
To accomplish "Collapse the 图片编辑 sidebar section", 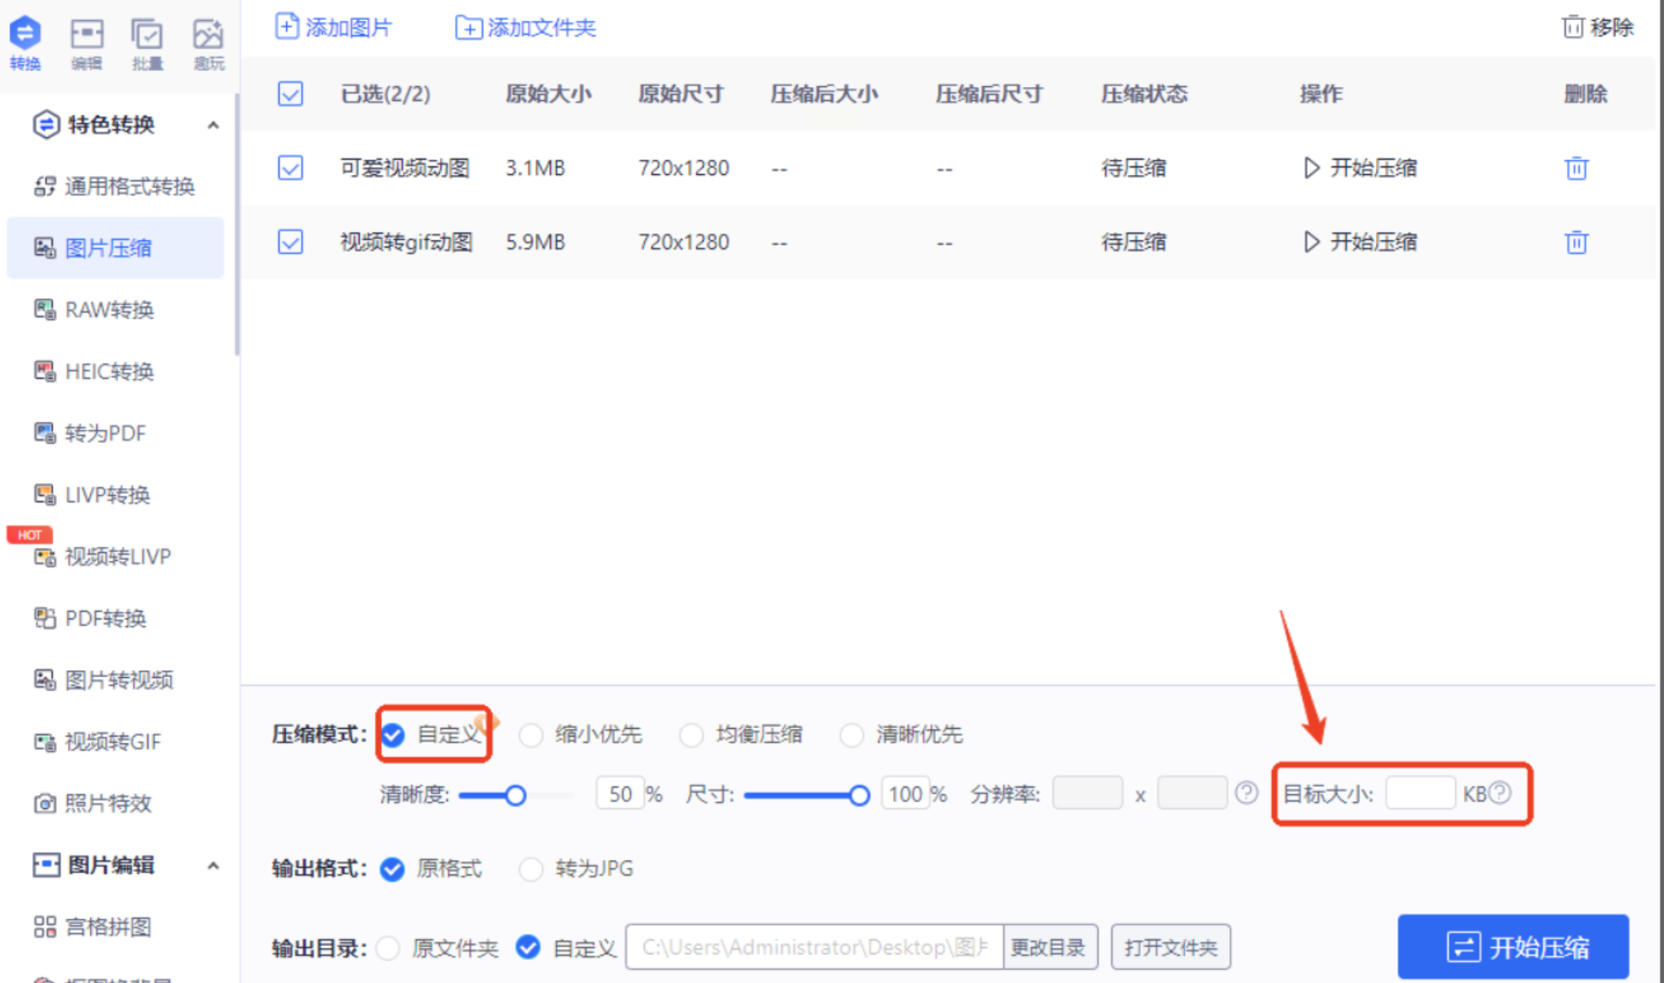I will click(x=213, y=866).
